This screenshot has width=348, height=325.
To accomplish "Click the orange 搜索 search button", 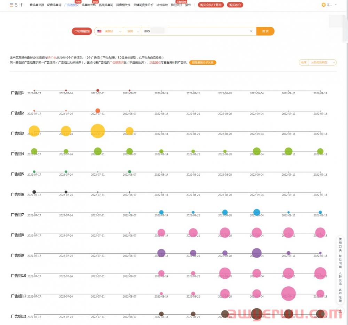I will [265, 31].
